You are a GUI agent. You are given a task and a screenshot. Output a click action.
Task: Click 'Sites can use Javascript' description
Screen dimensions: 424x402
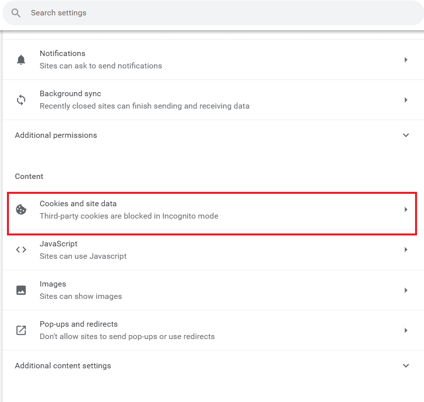pyautogui.click(x=83, y=256)
